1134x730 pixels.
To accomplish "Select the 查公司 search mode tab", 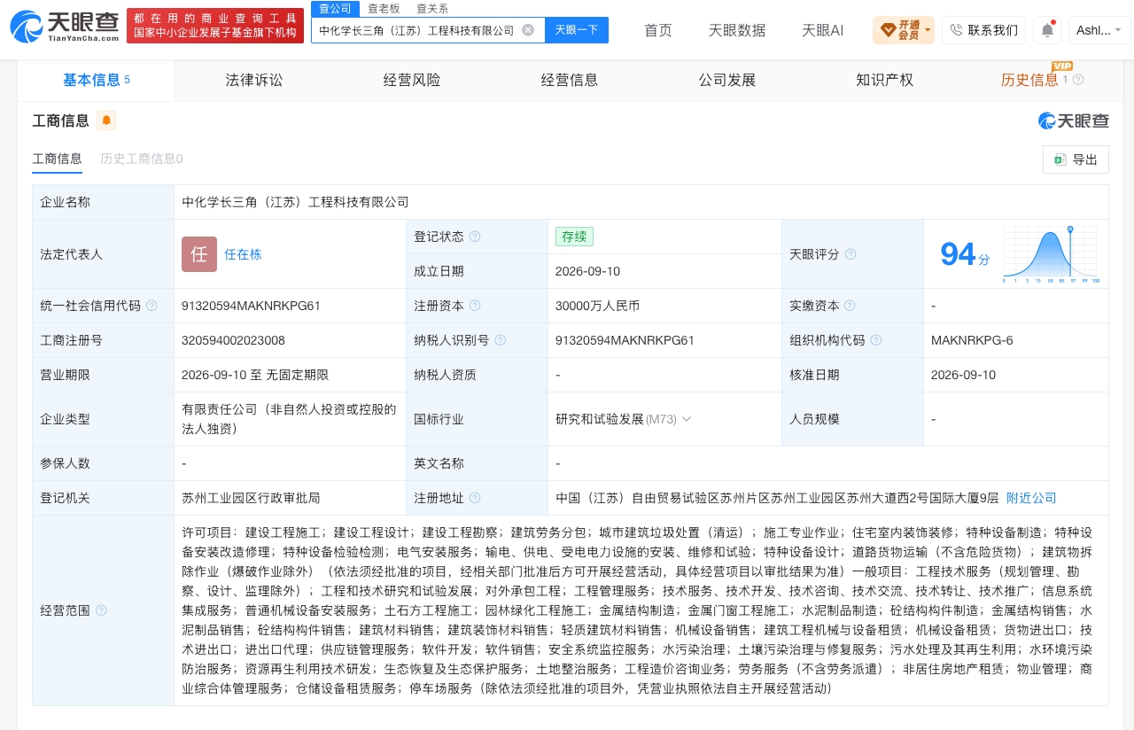I will [x=335, y=9].
